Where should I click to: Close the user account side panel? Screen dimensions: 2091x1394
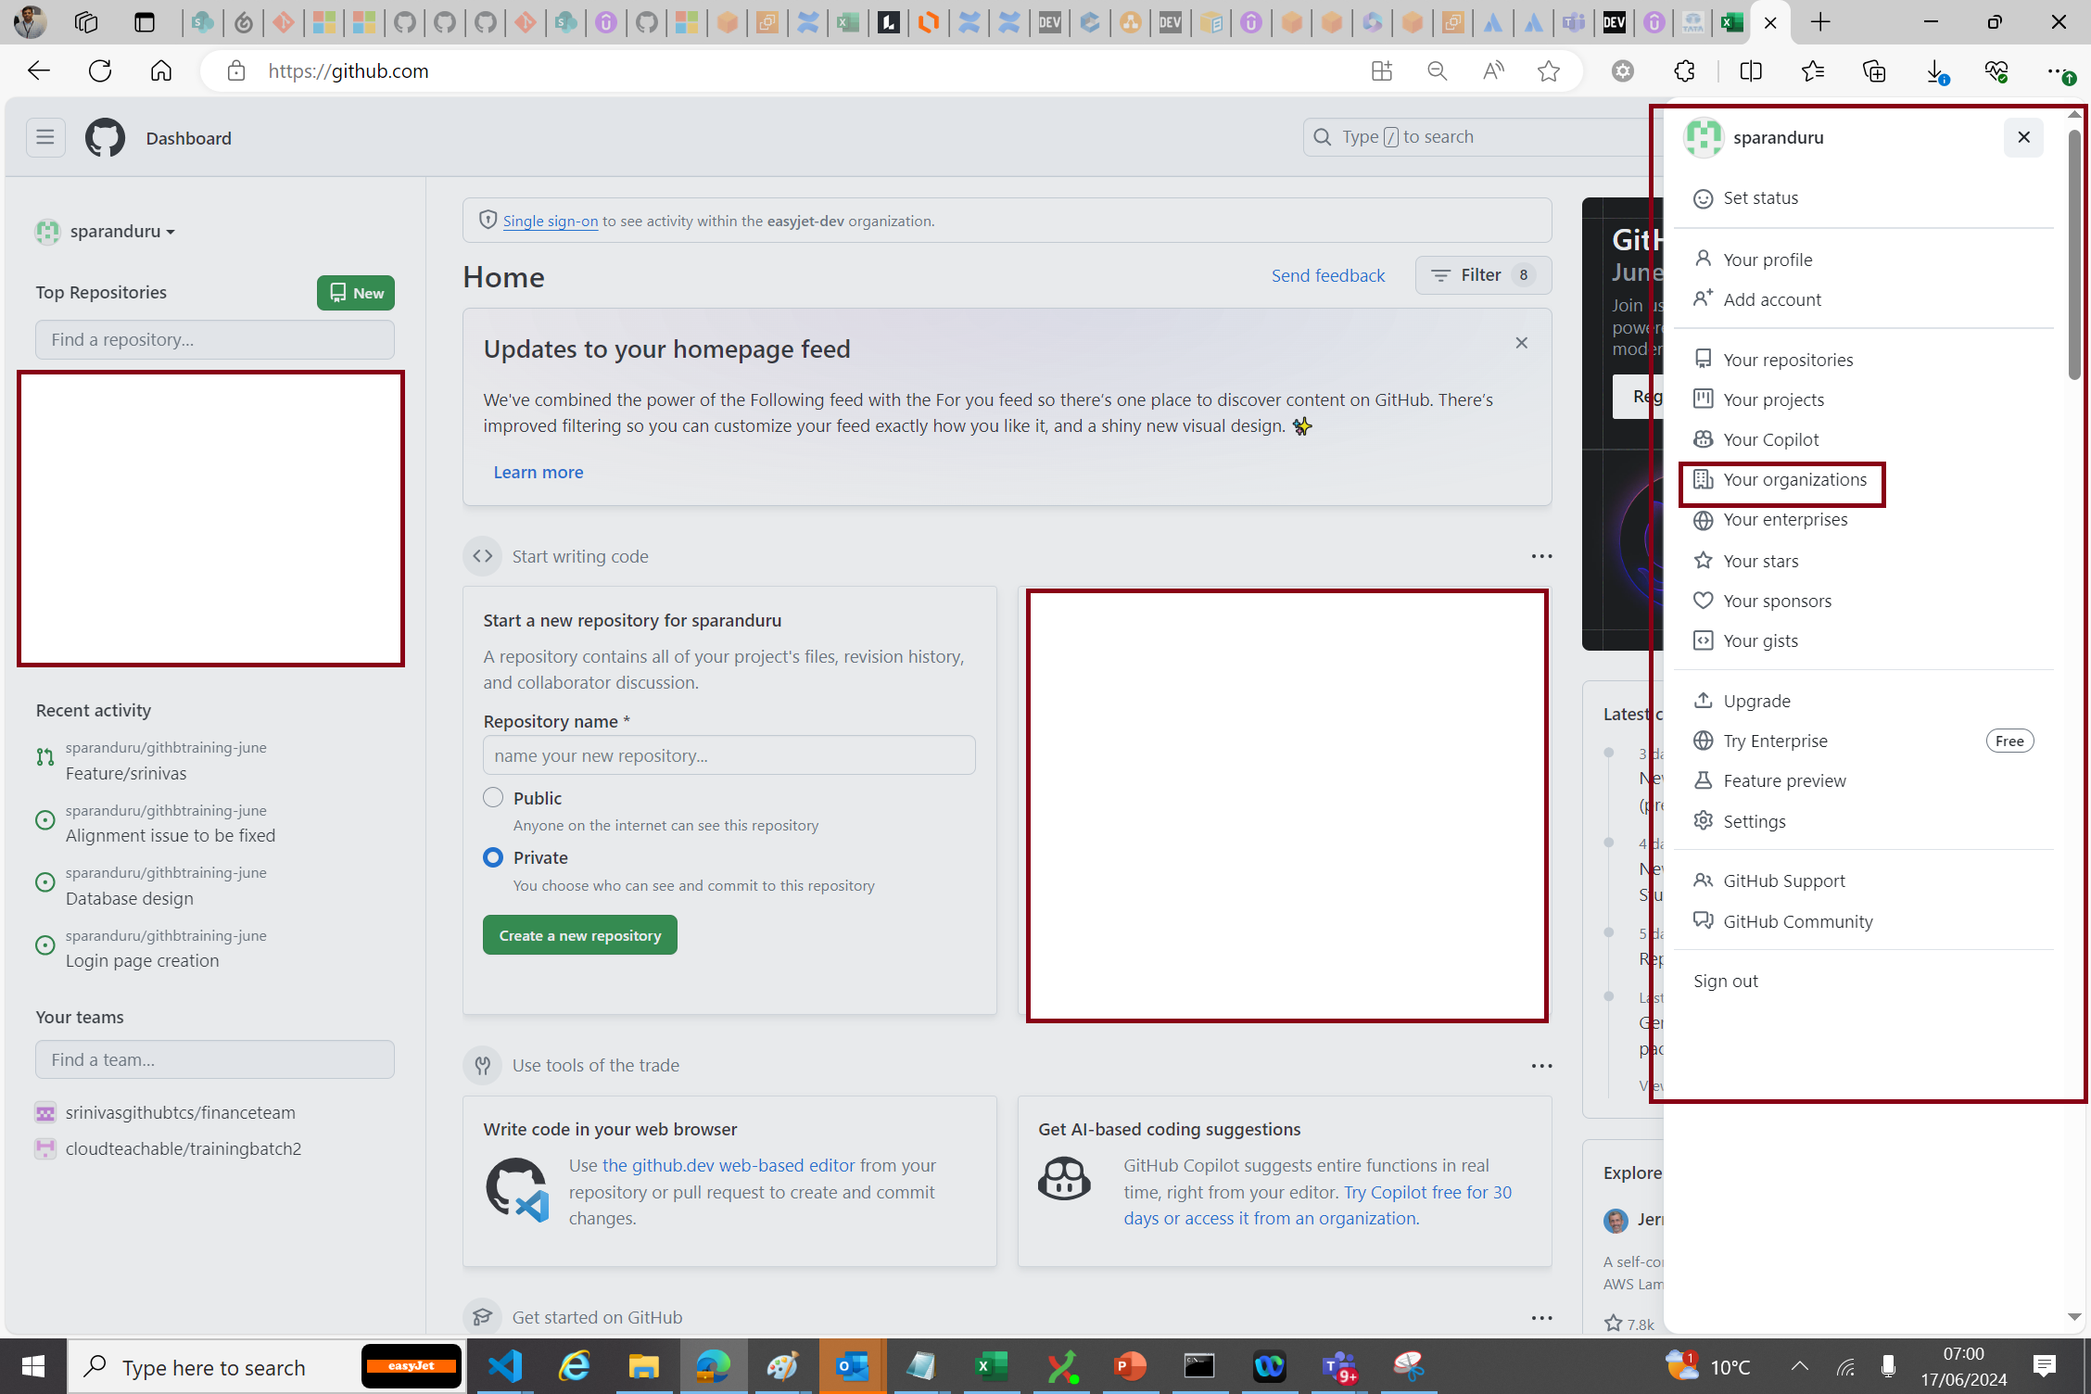point(2023,137)
